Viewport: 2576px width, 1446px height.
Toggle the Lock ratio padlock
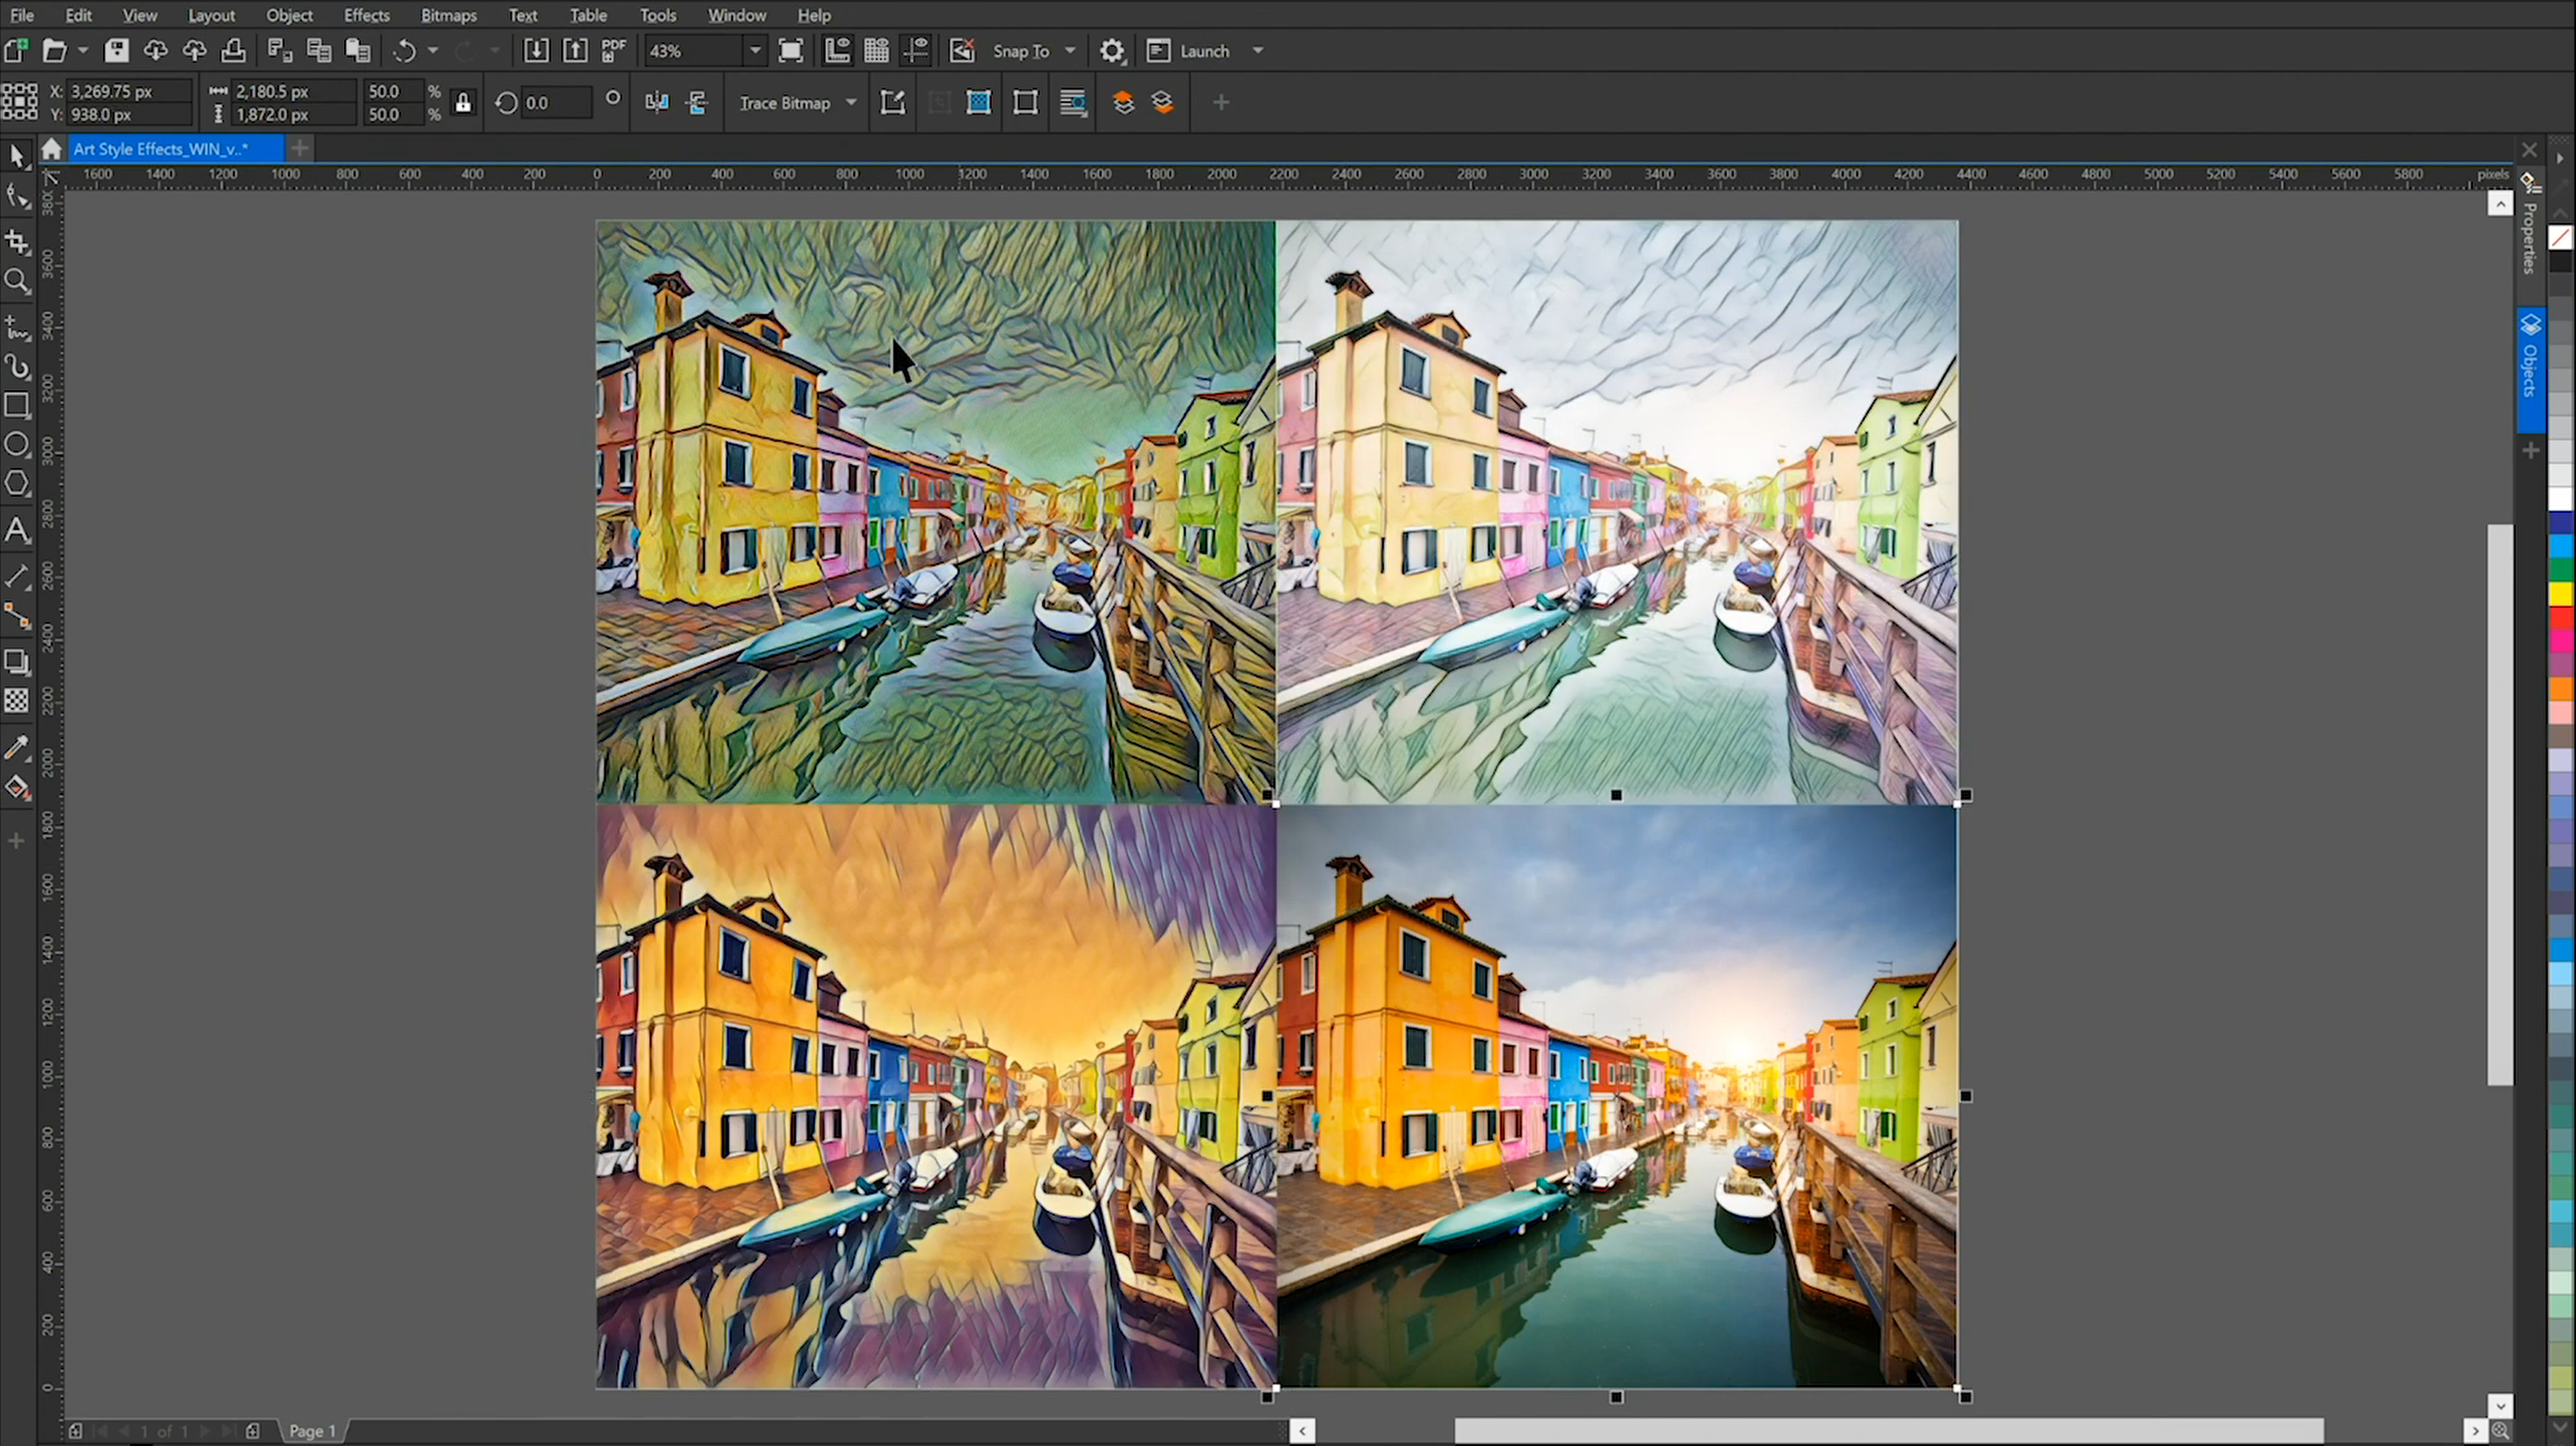click(462, 102)
